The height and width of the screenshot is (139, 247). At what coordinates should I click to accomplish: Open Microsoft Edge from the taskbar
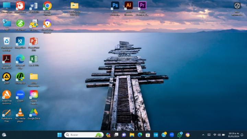click(x=140, y=135)
